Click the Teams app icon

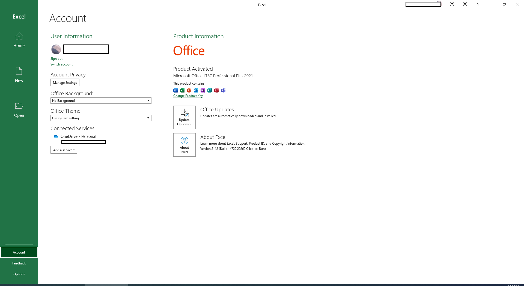pos(223,90)
